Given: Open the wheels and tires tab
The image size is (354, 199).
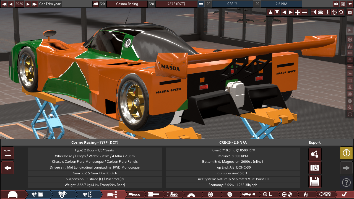Looking at the screenshot, I should [210, 194].
